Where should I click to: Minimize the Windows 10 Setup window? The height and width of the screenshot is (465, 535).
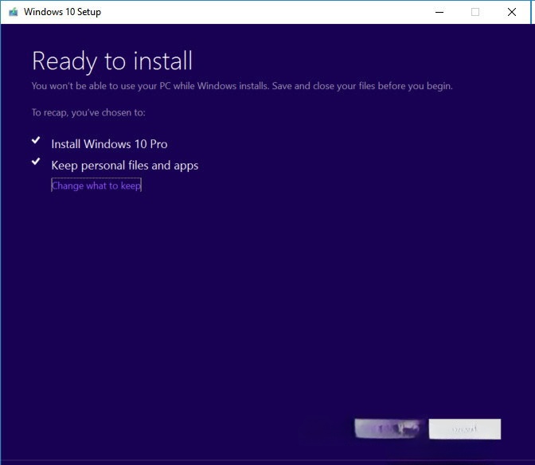[x=439, y=12]
